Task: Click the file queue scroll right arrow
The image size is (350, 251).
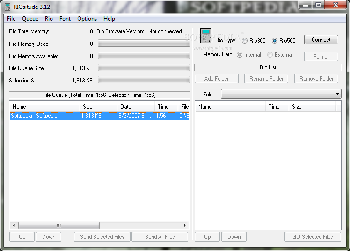Action: (x=185, y=225)
